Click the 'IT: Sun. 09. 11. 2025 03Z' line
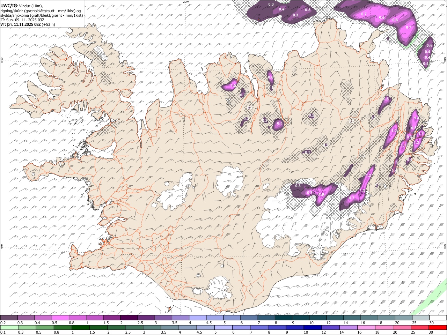Screen dimensions: 447x335 tap(22, 20)
